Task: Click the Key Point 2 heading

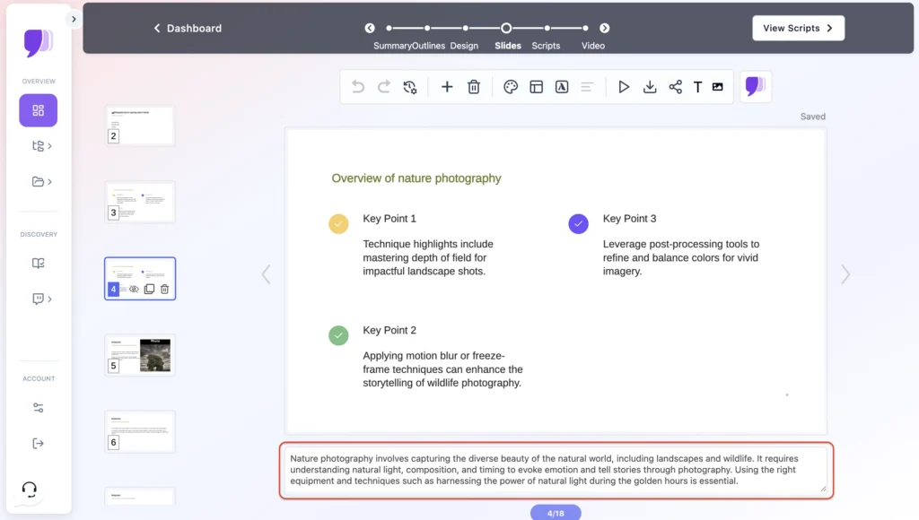Action: coord(389,330)
